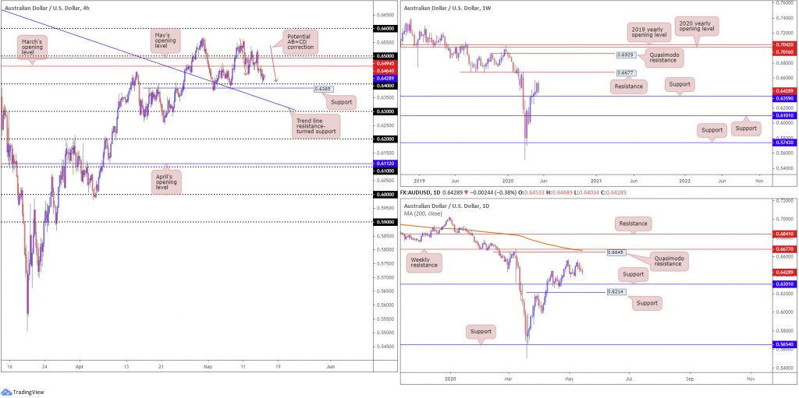The width and height of the screenshot is (799, 398).
Task: Click the 'Potential AB=CD correction' callout
Action: tap(300, 42)
